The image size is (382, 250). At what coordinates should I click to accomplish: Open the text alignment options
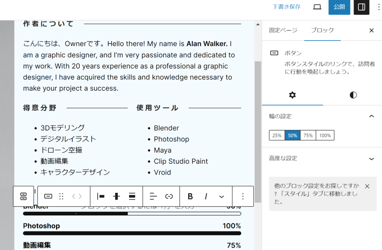153,196
